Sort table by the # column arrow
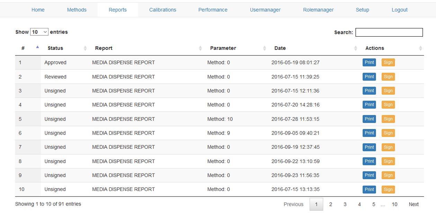 click(37, 48)
